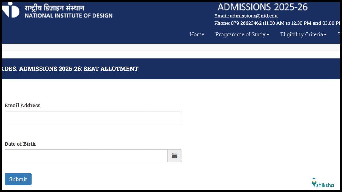Open the calendar picker for Date of Birth
Image resolution: width=342 pixels, height=192 pixels.
174,156
